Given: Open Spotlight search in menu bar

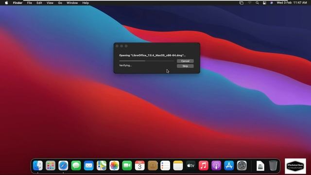Looking at the screenshot, I should (x=257, y=3).
